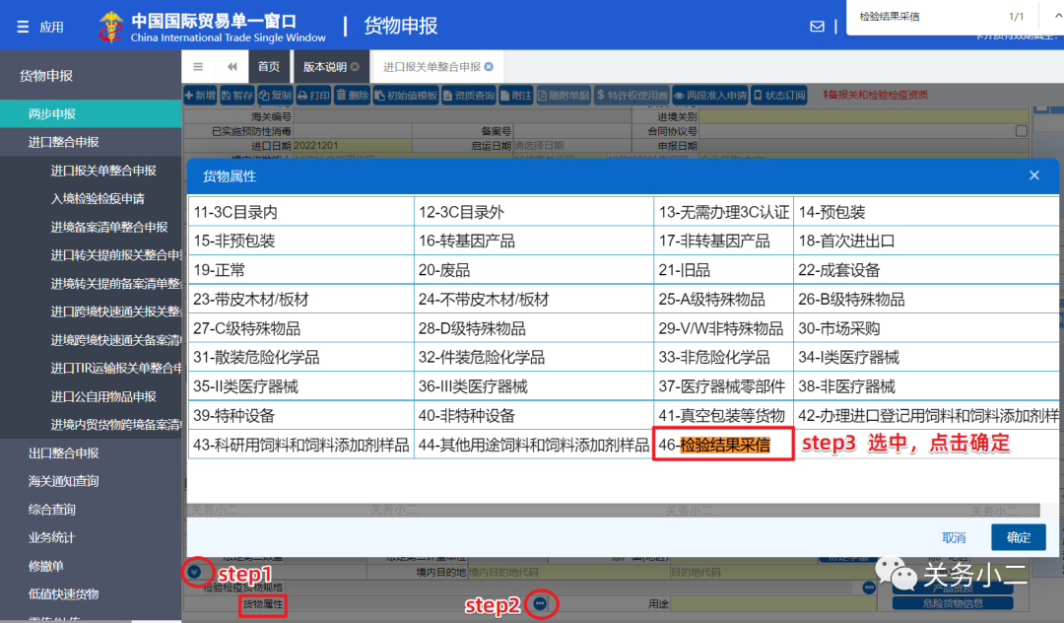Click the 暂存 save toolbar button

[x=236, y=95]
